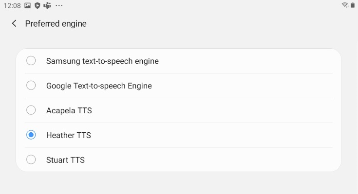Tap the Wi-Fi status icon

point(345,5)
